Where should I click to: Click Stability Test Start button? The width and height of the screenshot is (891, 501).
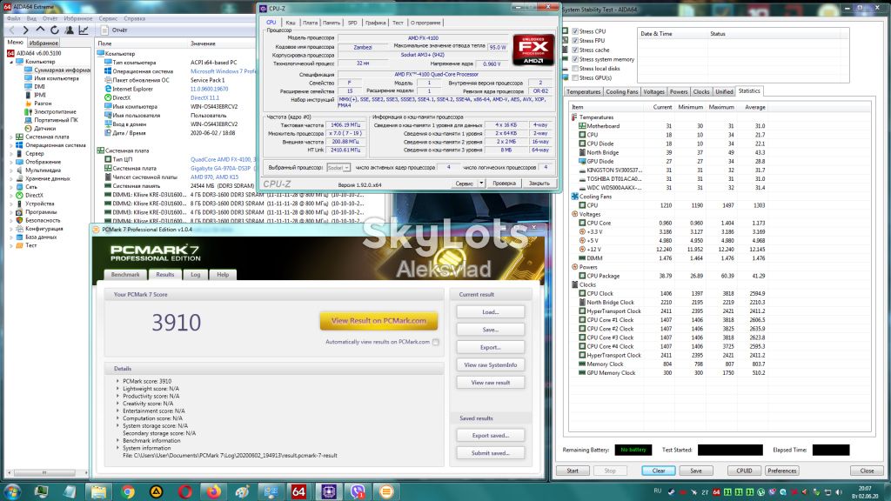tap(573, 471)
